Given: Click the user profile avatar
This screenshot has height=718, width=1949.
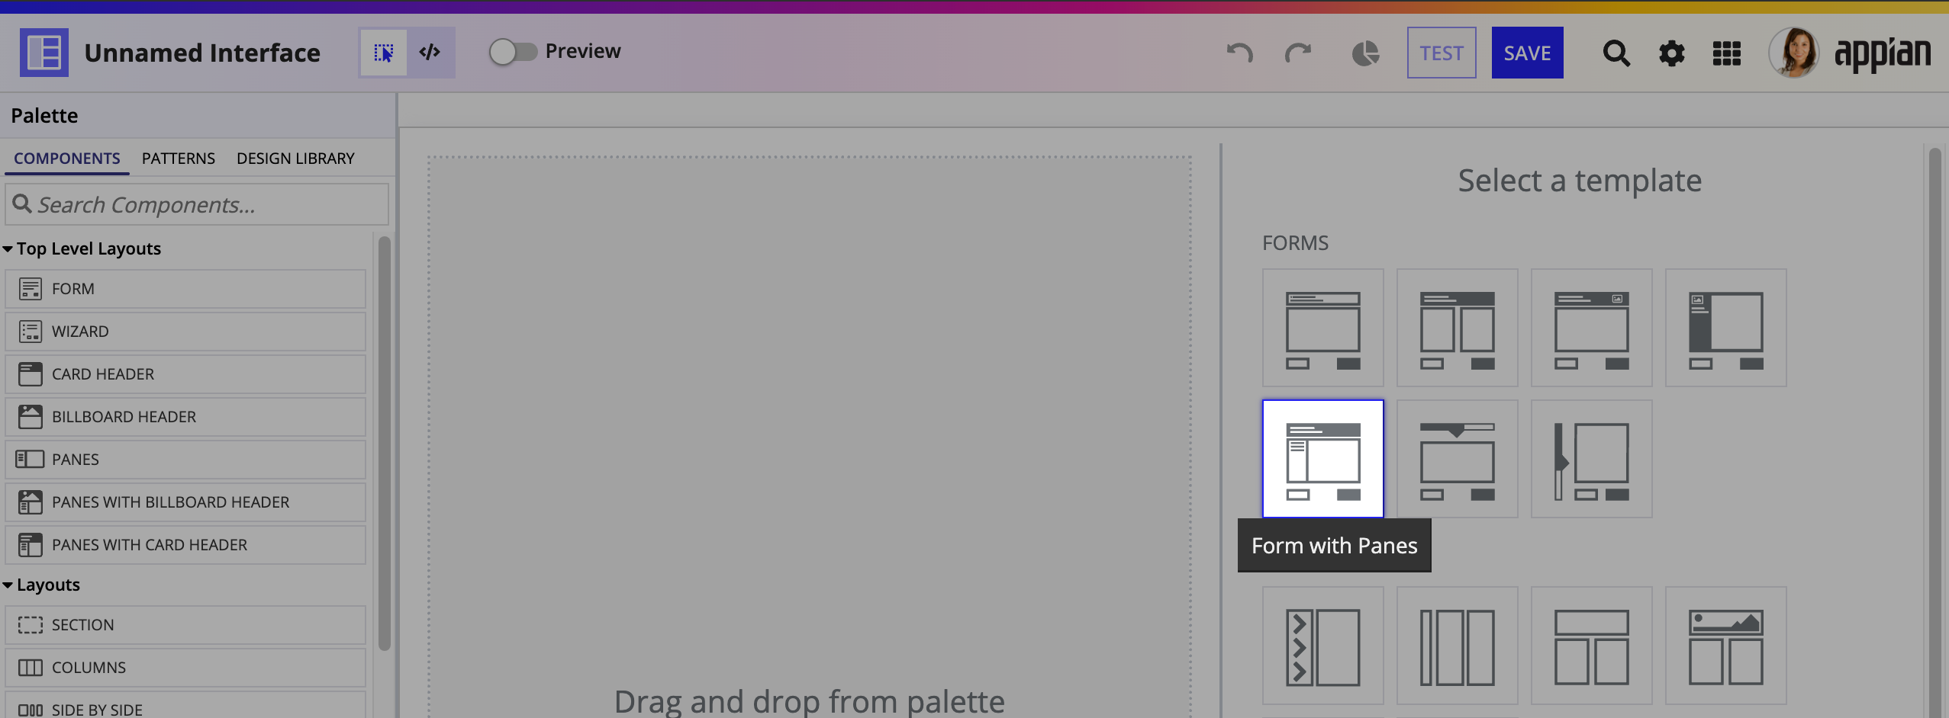Looking at the screenshot, I should 1794,53.
